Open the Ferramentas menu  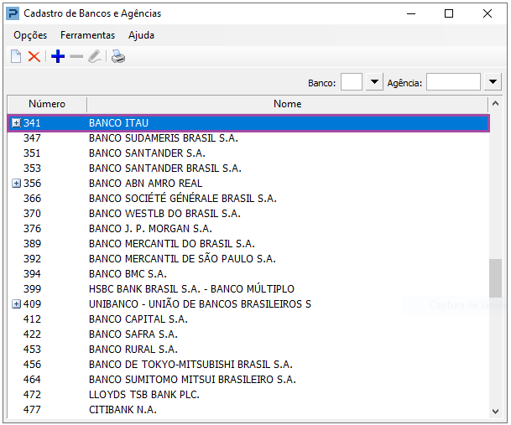tap(87, 35)
